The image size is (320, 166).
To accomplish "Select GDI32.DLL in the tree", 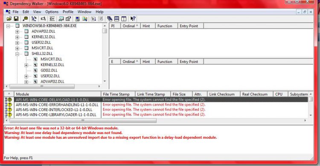I will pos(49,70).
